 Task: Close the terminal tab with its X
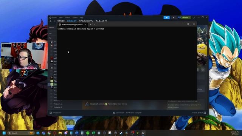coord(85,25)
